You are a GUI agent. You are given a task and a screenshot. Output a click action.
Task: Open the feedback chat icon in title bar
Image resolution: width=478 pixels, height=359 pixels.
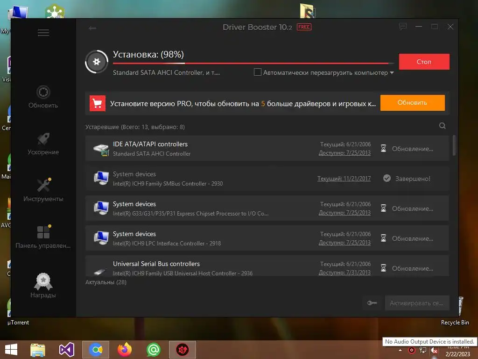(x=403, y=27)
